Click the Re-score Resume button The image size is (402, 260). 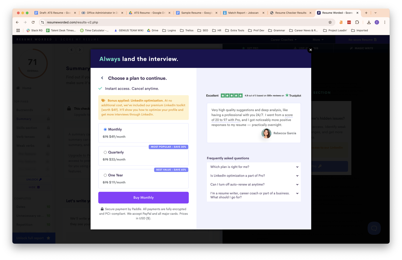362,40
